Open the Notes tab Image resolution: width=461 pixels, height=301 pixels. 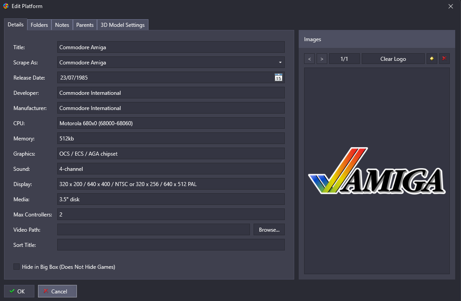pos(62,25)
